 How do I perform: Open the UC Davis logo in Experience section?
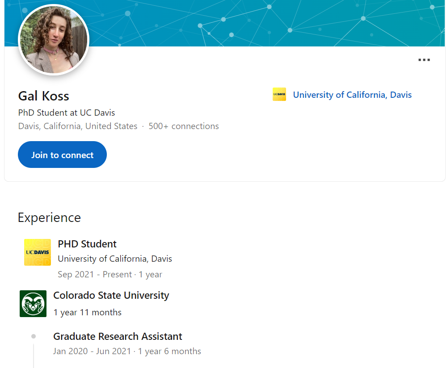[x=38, y=252]
